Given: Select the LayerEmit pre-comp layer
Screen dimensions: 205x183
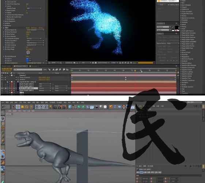Looking at the screenshot, I should [27, 82].
